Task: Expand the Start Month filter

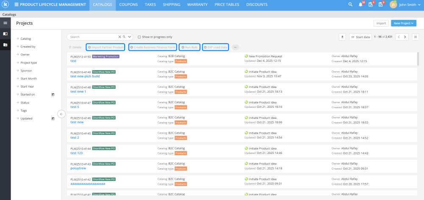Action: [27, 79]
